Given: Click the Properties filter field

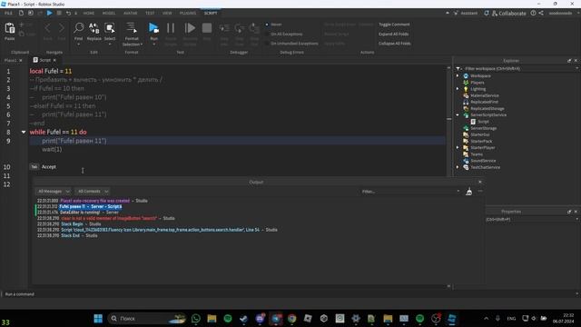Looking at the screenshot, I should click(532, 219).
